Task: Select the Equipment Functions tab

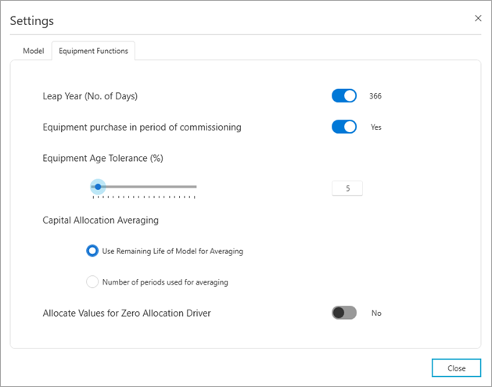Action: tap(94, 52)
